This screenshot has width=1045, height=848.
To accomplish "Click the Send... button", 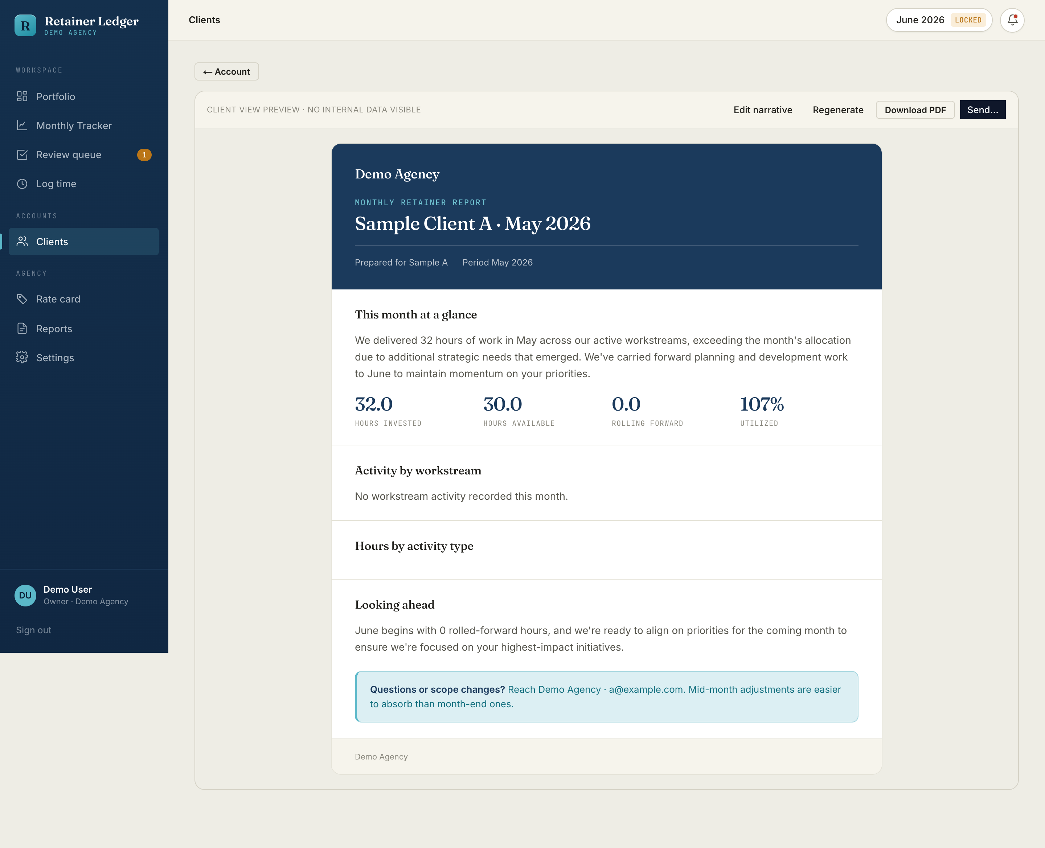I will [983, 110].
